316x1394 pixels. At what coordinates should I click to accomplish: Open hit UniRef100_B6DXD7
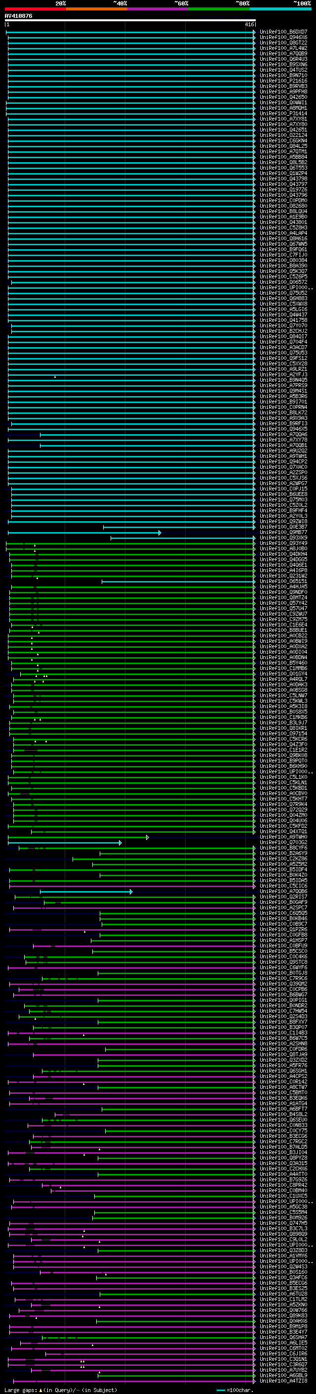point(283,32)
